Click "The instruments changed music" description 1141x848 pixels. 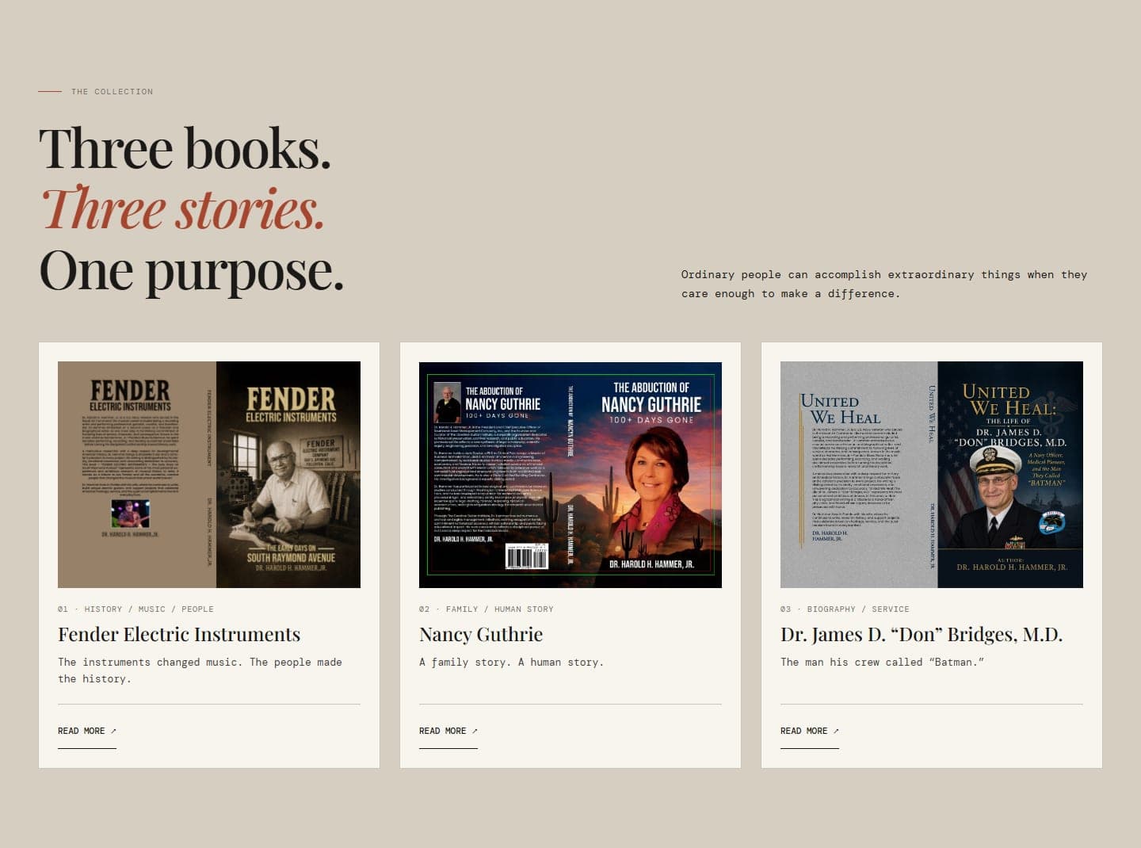point(200,670)
